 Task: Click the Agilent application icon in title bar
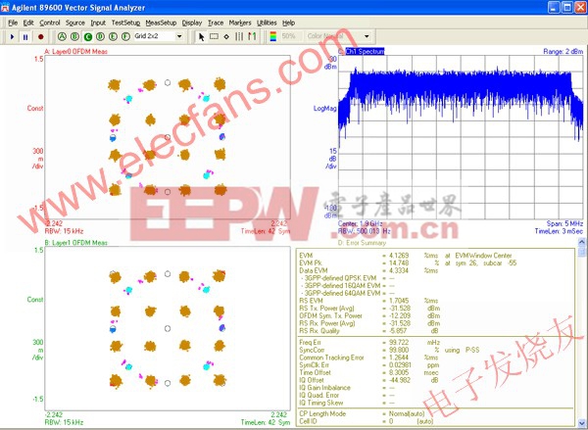5,8
